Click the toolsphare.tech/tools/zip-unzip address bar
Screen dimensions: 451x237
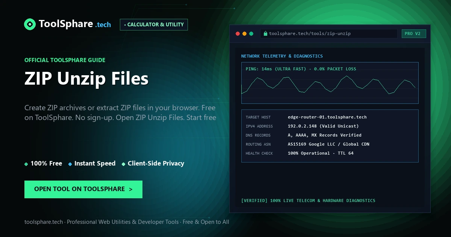point(329,33)
